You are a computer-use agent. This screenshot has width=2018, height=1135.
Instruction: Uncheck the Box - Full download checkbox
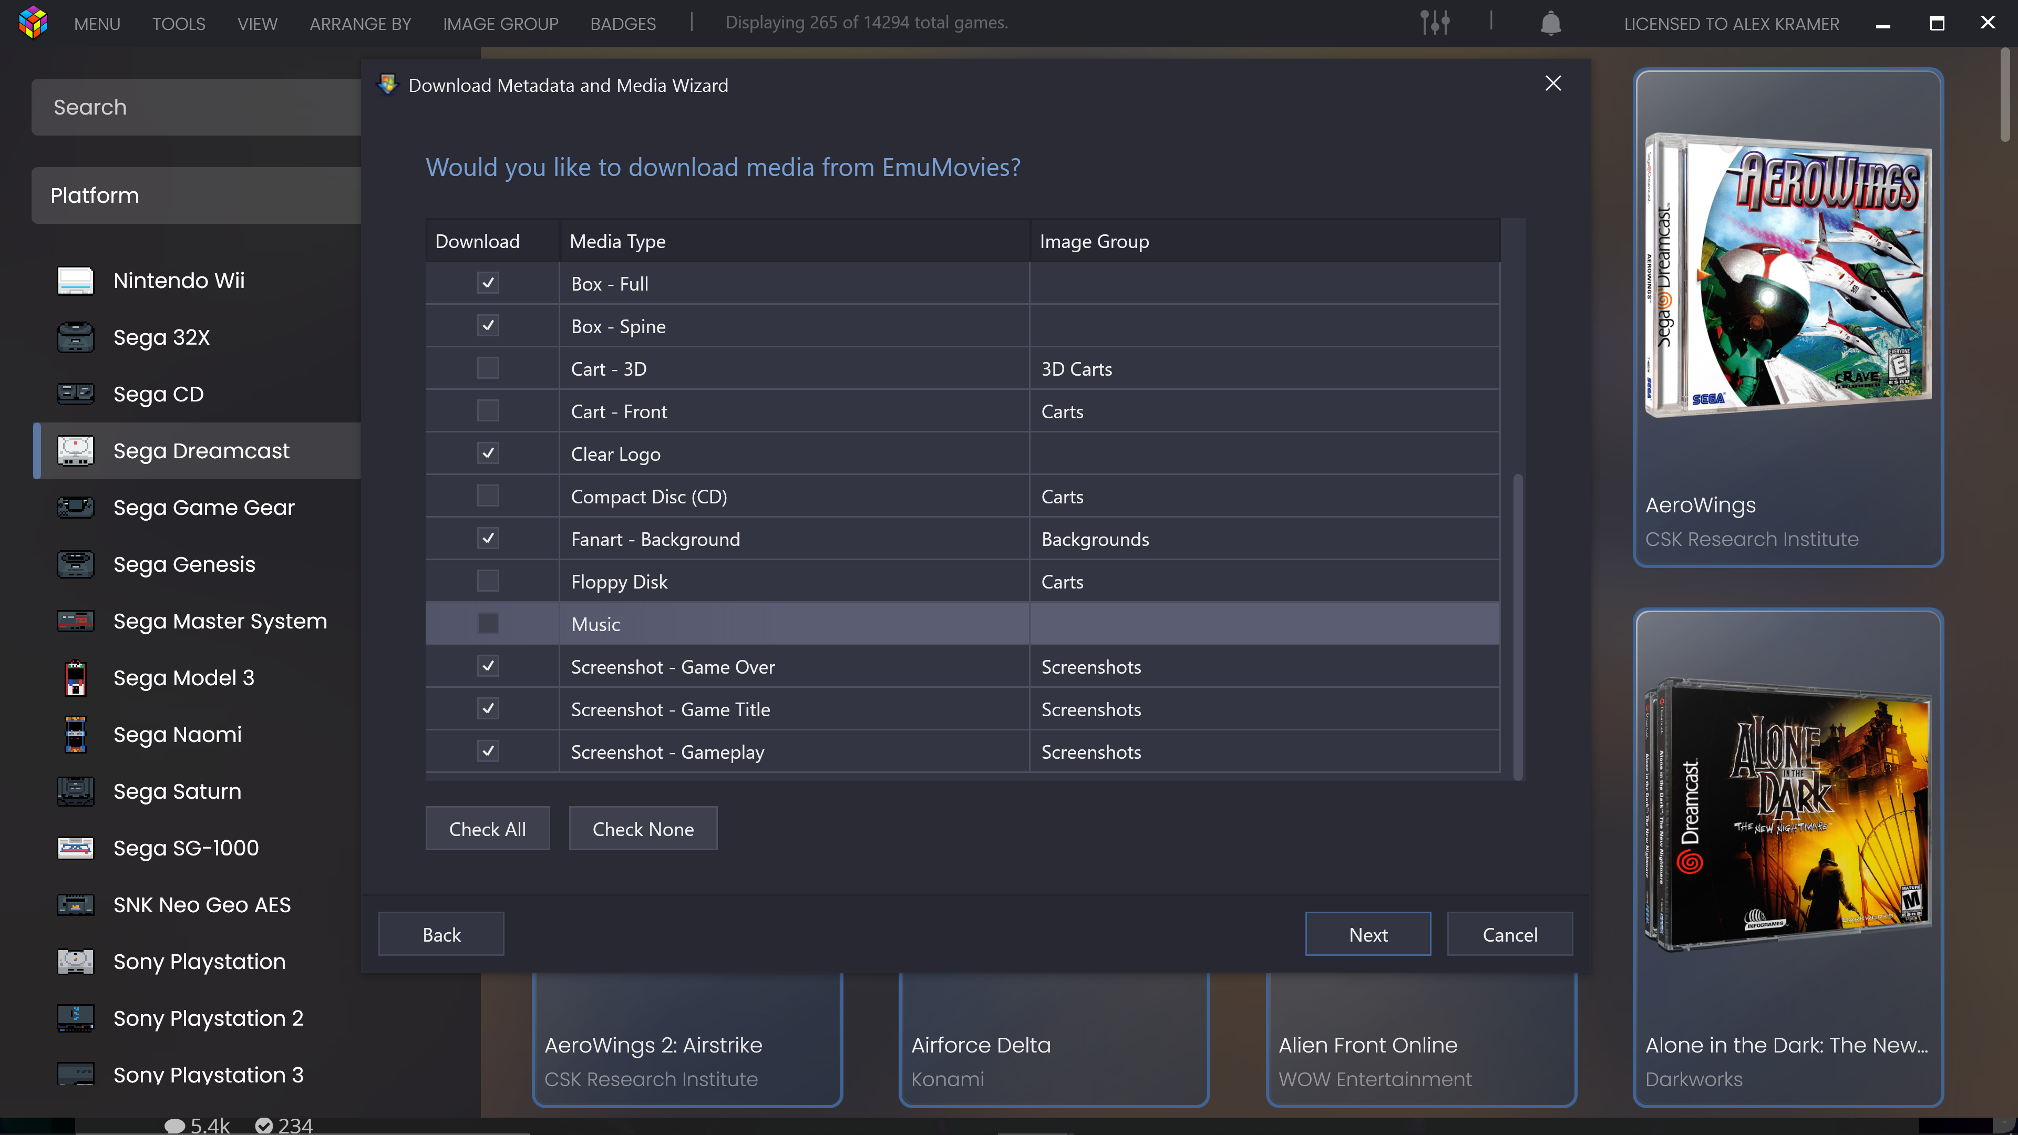point(488,283)
